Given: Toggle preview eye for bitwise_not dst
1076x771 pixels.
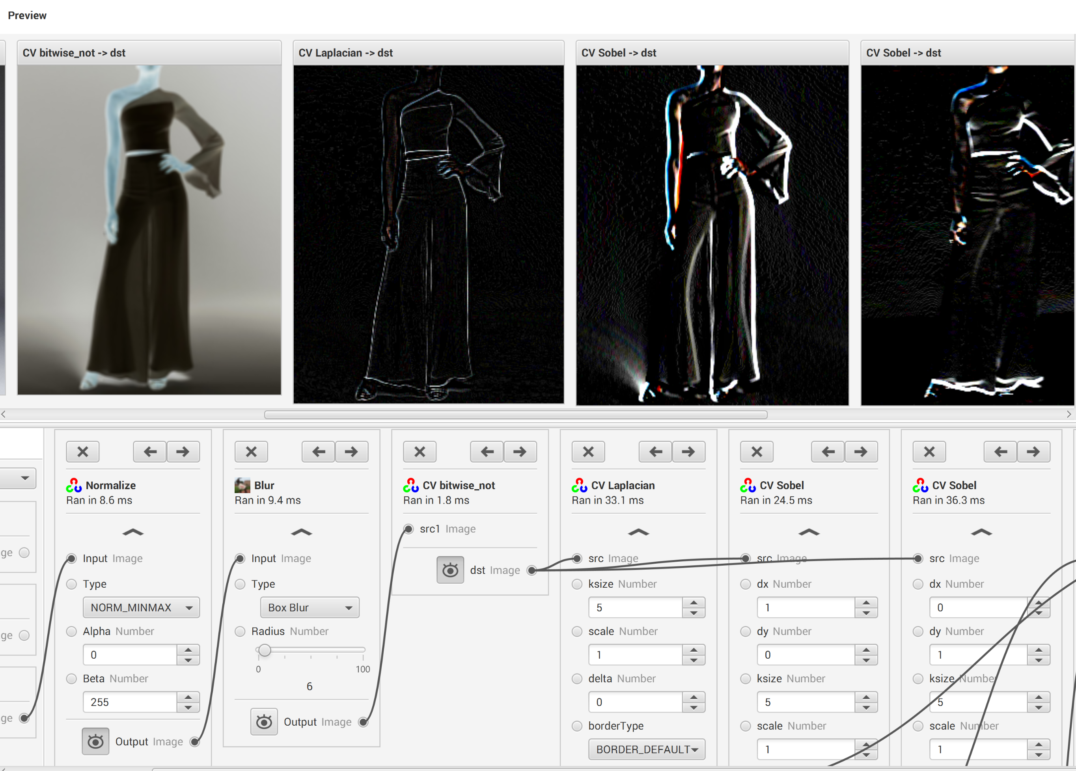Looking at the screenshot, I should (450, 570).
